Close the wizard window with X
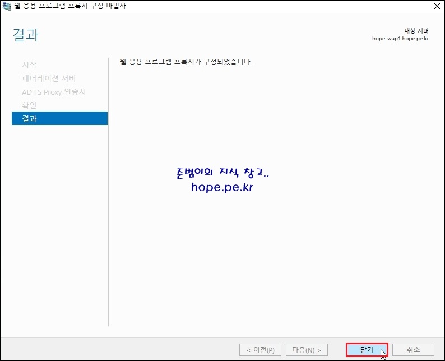445x361 pixels. [437, 6]
